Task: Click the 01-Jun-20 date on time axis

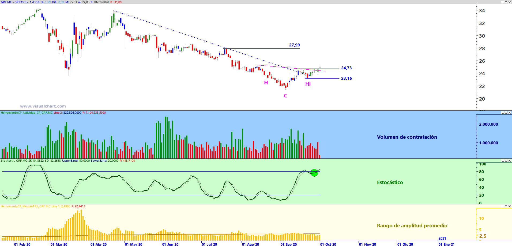Action: [x=170, y=244]
